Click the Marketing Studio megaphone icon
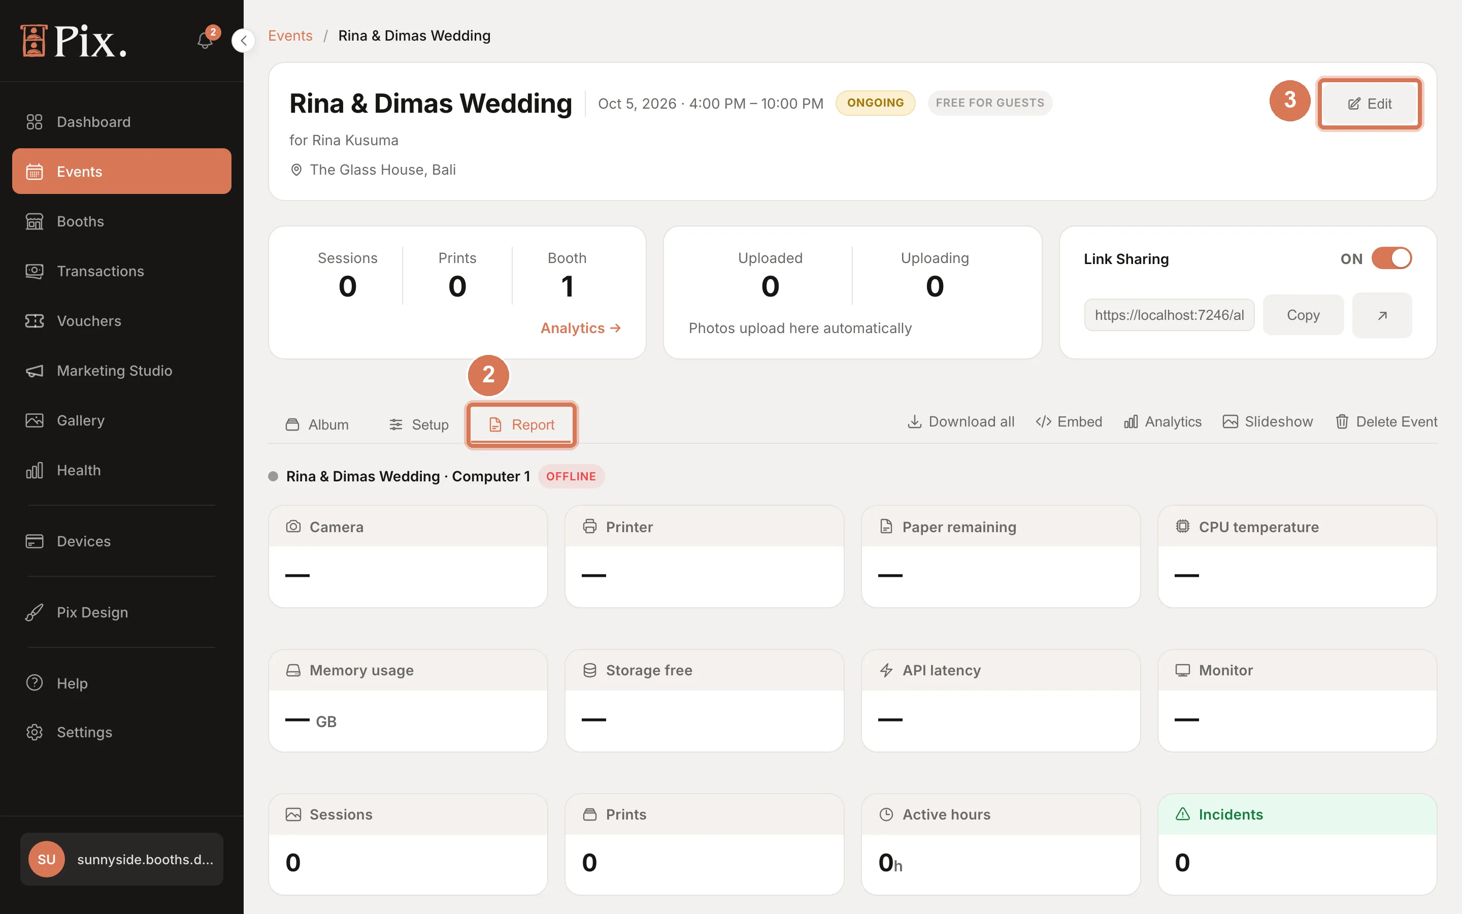1462x914 pixels. 35,371
